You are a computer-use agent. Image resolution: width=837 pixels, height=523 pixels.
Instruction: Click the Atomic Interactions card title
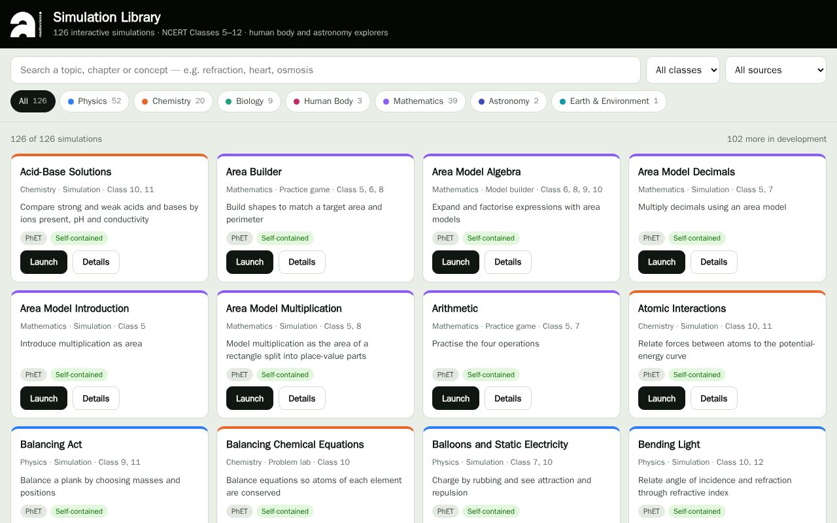[x=682, y=309]
